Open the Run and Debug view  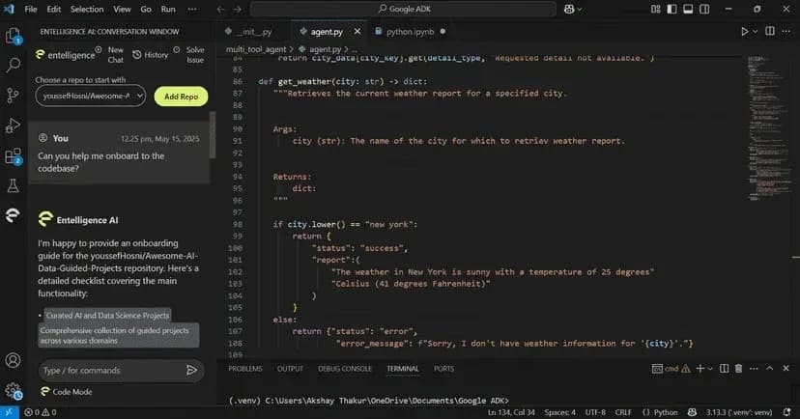(14, 126)
